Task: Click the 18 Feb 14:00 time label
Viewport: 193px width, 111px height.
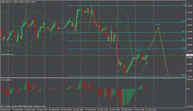Action: (x=115, y=109)
